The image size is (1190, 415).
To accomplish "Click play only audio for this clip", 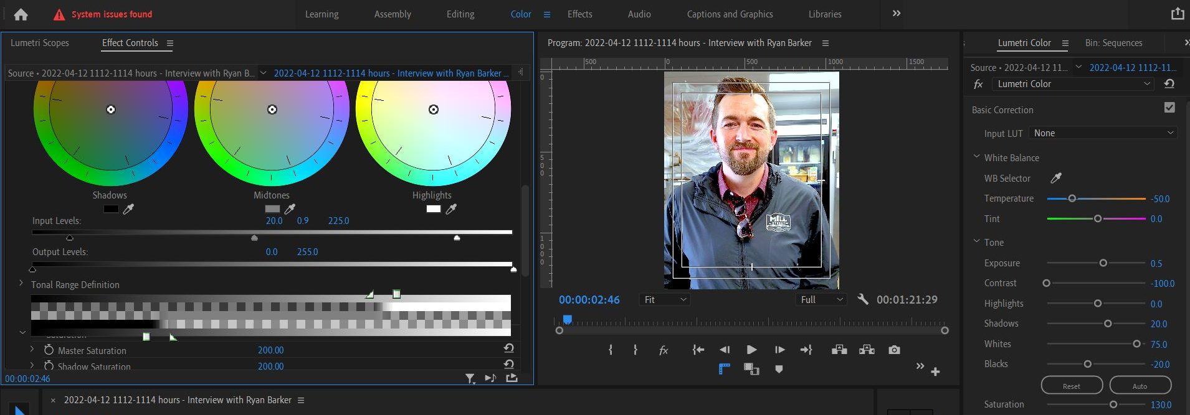I will [490, 378].
